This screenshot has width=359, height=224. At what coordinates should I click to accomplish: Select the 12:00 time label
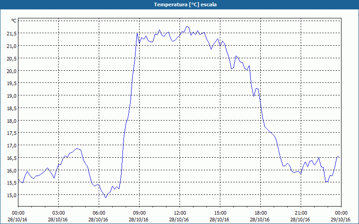[x=180, y=213]
